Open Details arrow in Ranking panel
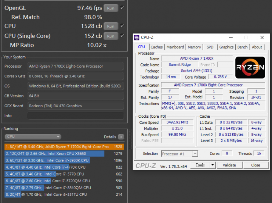This screenshot has height=203, width=272. point(121,137)
